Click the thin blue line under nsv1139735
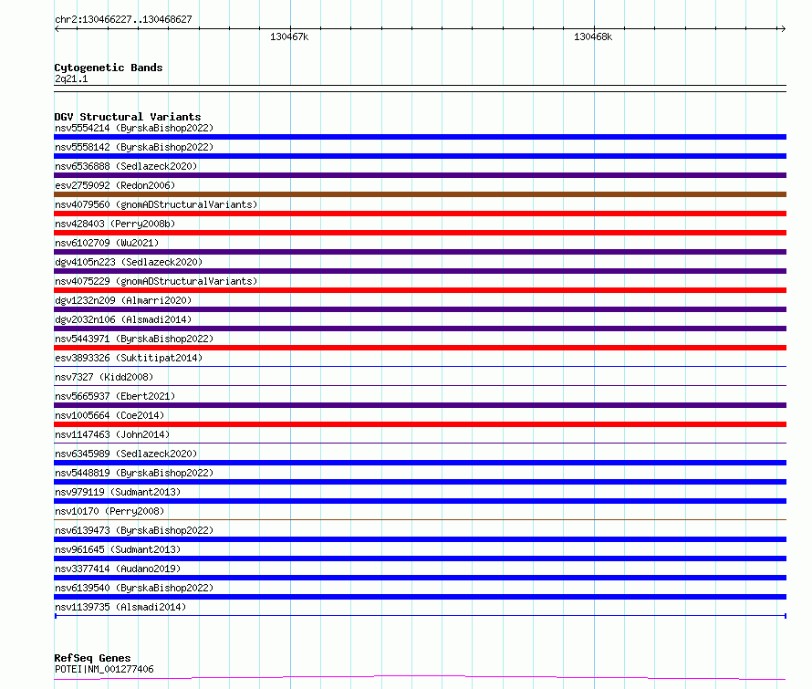 click(420, 615)
